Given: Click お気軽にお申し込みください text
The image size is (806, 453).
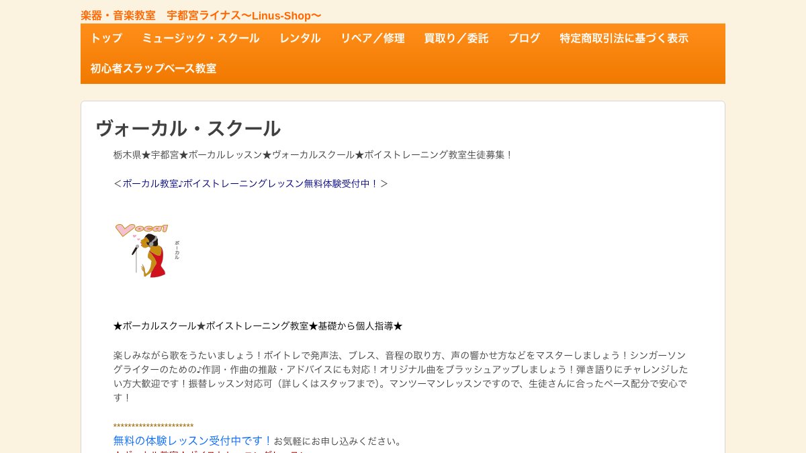Looking at the screenshot, I should point(338,442).
